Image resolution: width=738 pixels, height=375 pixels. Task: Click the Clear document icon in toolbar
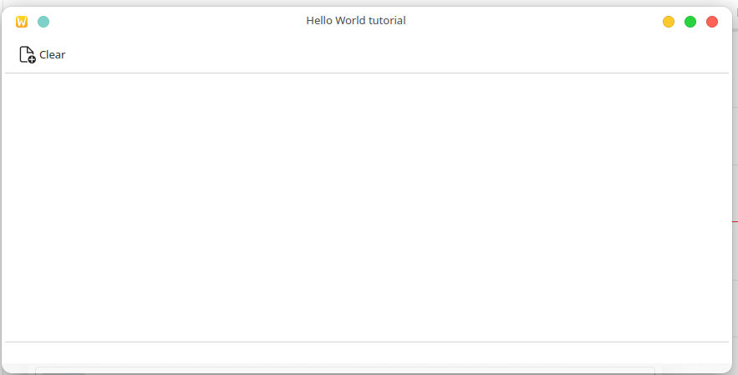tap(27, 55)
